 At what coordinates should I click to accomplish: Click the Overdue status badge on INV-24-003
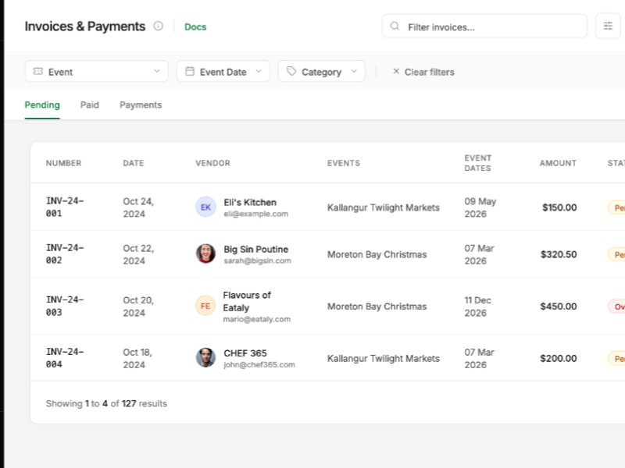click(617, 306)
